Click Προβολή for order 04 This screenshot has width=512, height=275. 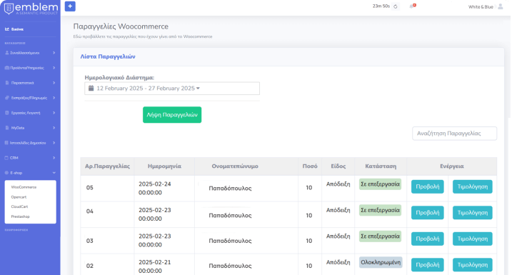click(x=428, y=213)
